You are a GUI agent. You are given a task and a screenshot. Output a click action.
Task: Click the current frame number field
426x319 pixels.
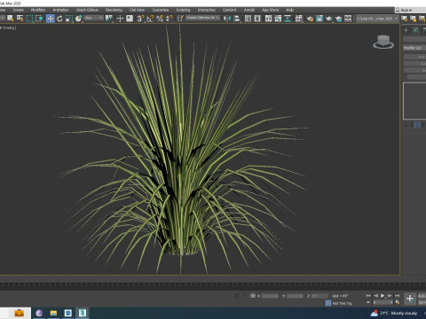383,302
